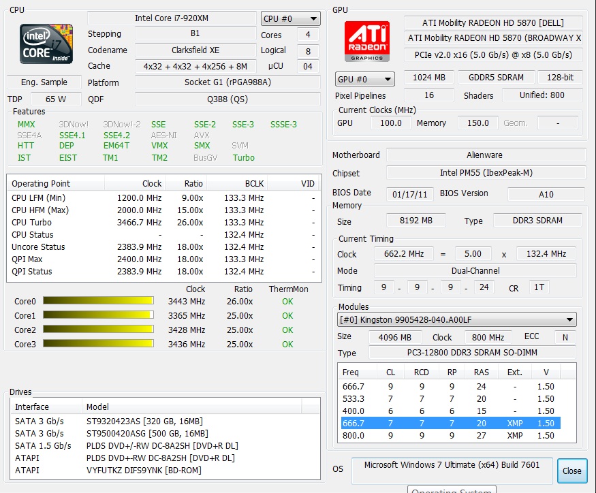Select the 400.0 memory timing row
This screenshot has width=596, height=493.
click(450, 411)
